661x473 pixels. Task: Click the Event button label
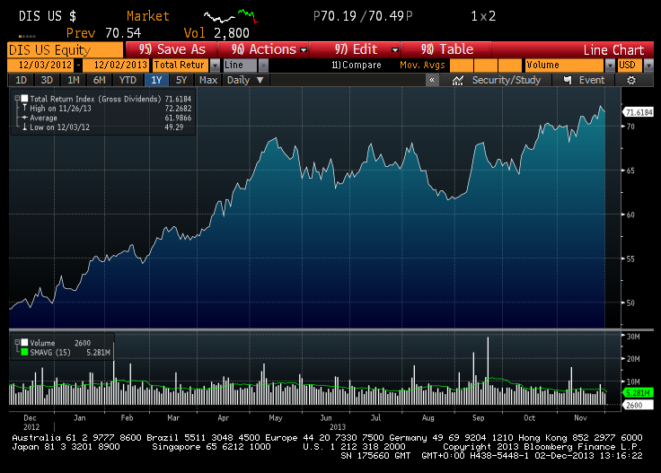click(x=592, y=80)
